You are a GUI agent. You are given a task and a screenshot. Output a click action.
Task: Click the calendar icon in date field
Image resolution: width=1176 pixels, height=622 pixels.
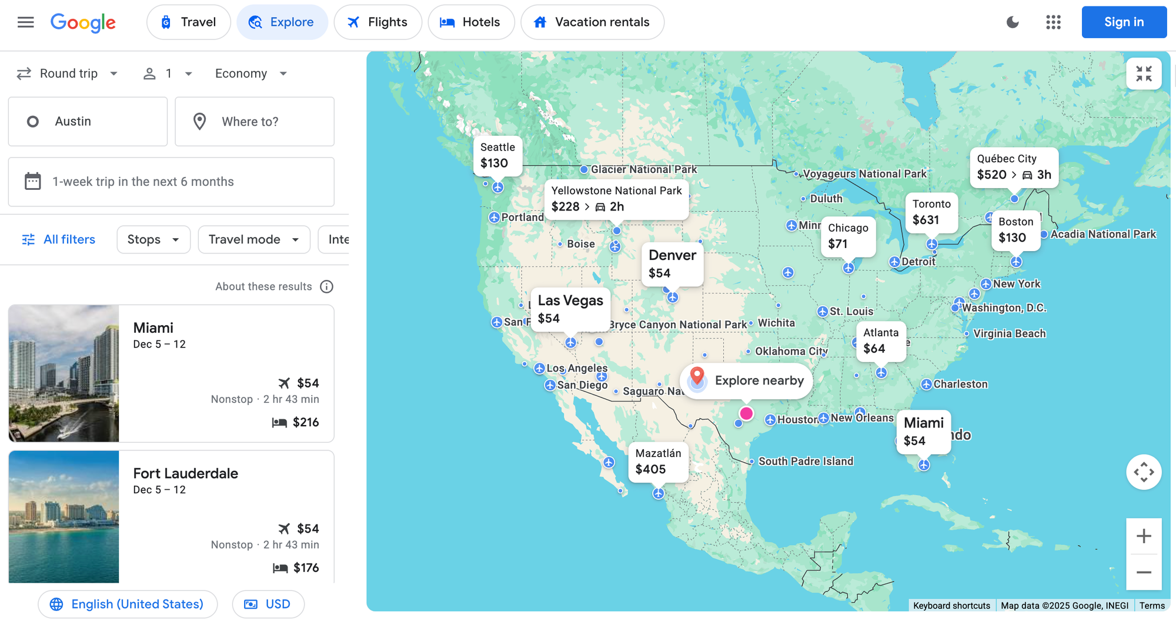click(33, 182)
